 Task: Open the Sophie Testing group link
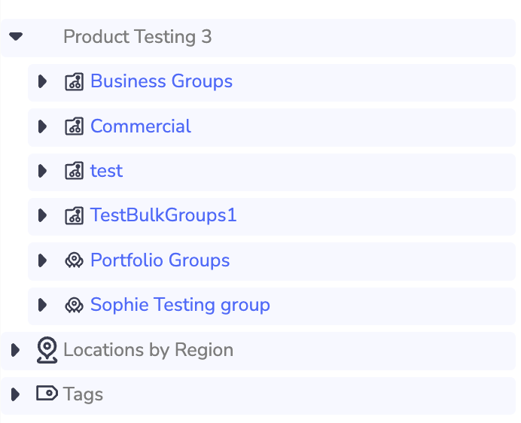(180, 305)
